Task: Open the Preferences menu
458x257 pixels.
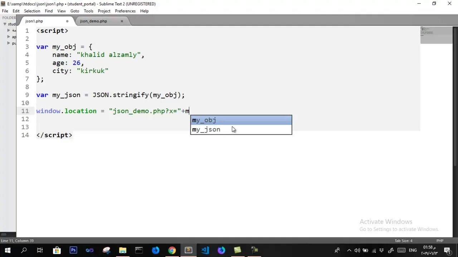Action: point(125,11)
